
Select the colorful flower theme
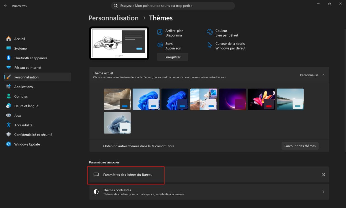tap(261, 99)
